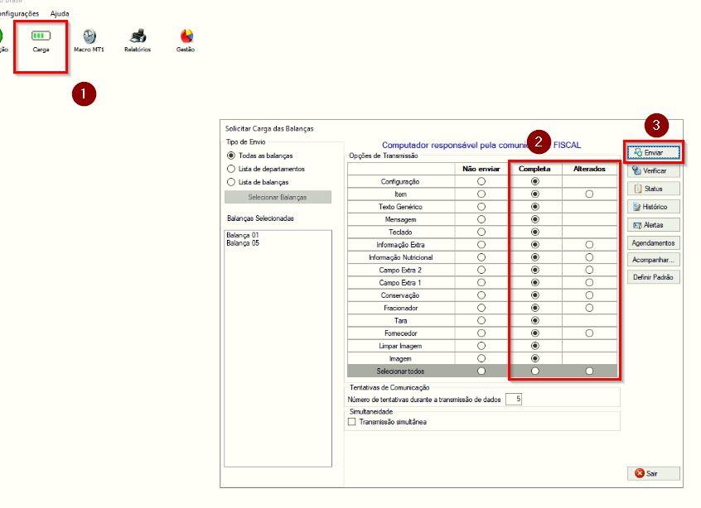Click the Definir Padrão button

pos(654,277)
